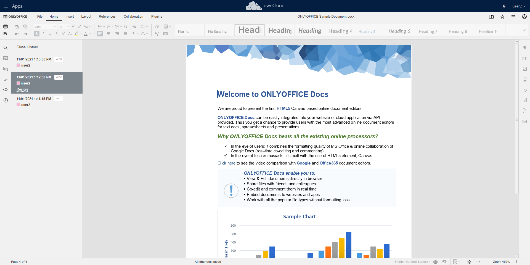Switch to the Layout tab
530x265 pixels.
tap(86, 17)
